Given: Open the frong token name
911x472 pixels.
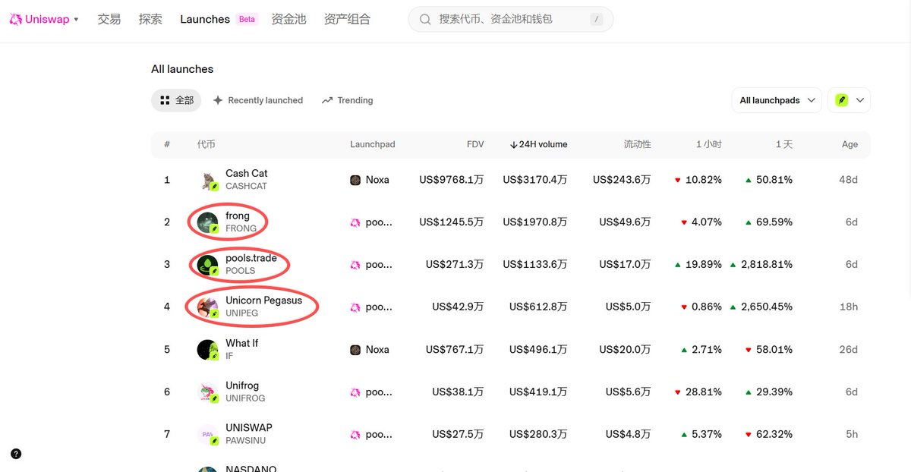Looking at the screenshot, I should (238, 216).
